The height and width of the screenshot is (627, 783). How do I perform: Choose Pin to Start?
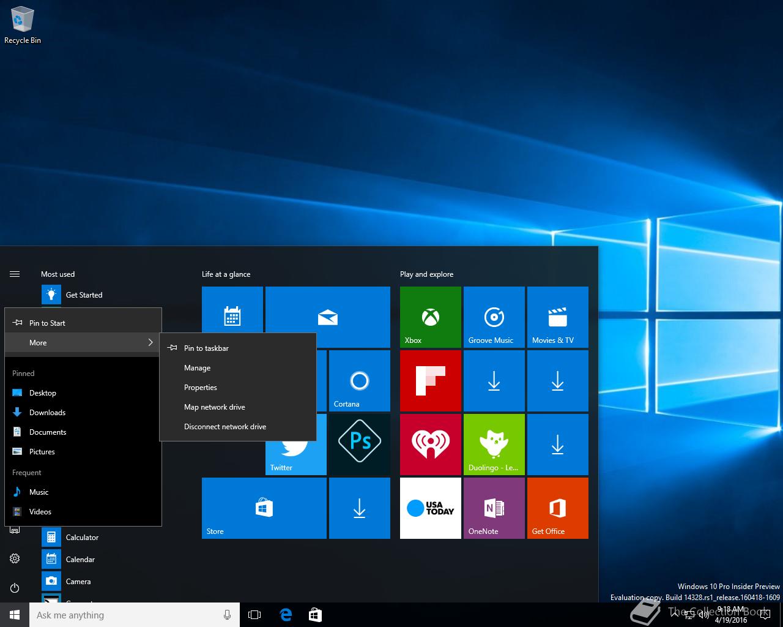[x=83, y=323]
